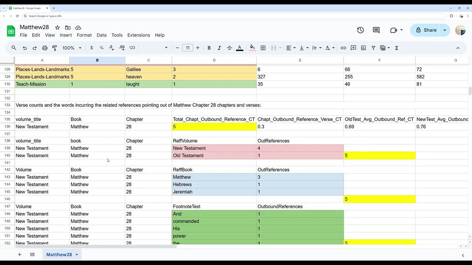Click cell containing Jeremiah
Image resolution: width=472 pixels, height=265 pixels.
(214, 192)
